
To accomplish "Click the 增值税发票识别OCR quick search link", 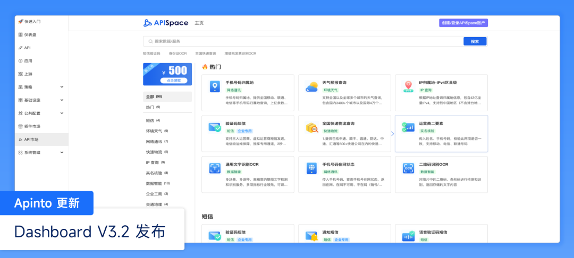I will coord(240,54).
